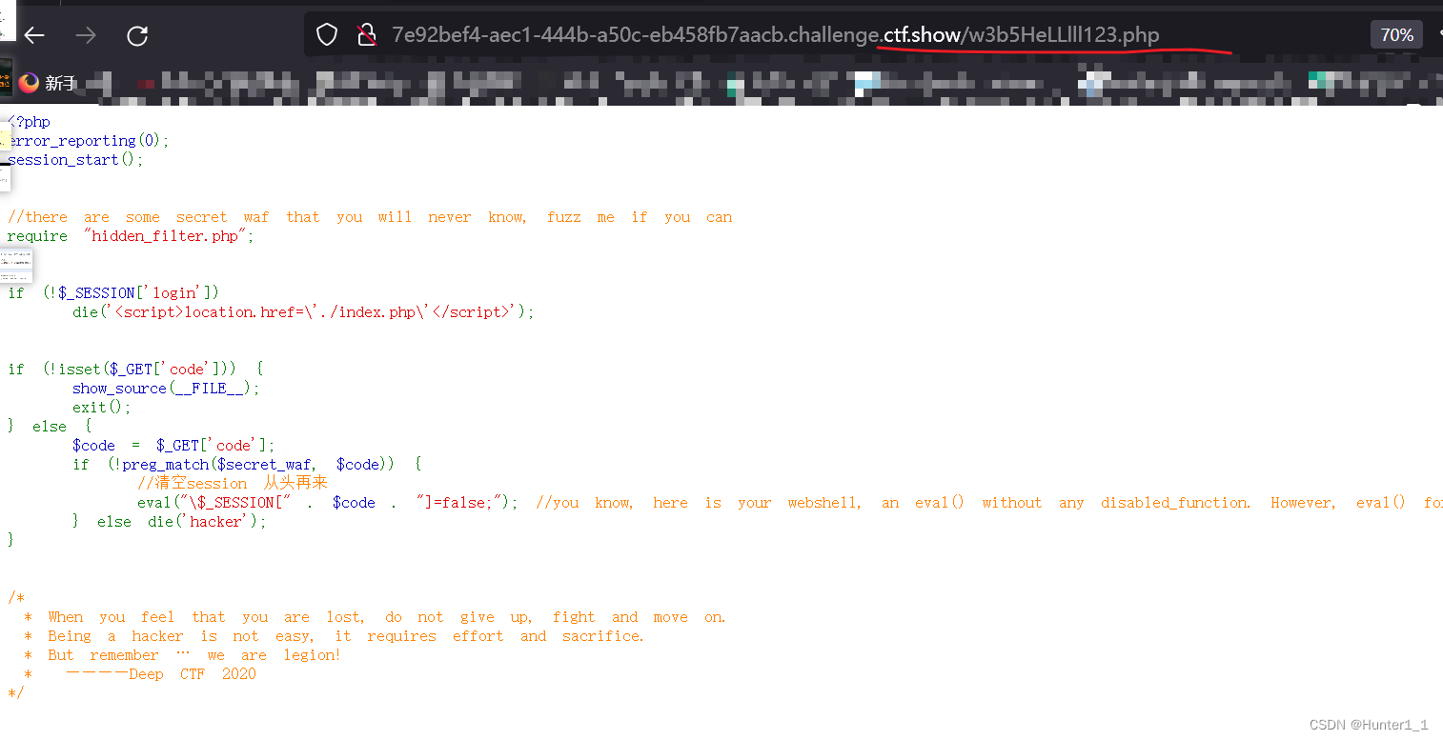1443x740 pixels.
Task: Click the "session_start();" line
Action: click(75, 160)
